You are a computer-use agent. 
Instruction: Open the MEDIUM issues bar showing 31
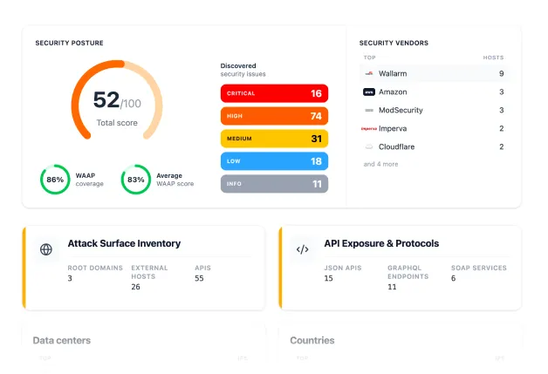coord(274,139)
